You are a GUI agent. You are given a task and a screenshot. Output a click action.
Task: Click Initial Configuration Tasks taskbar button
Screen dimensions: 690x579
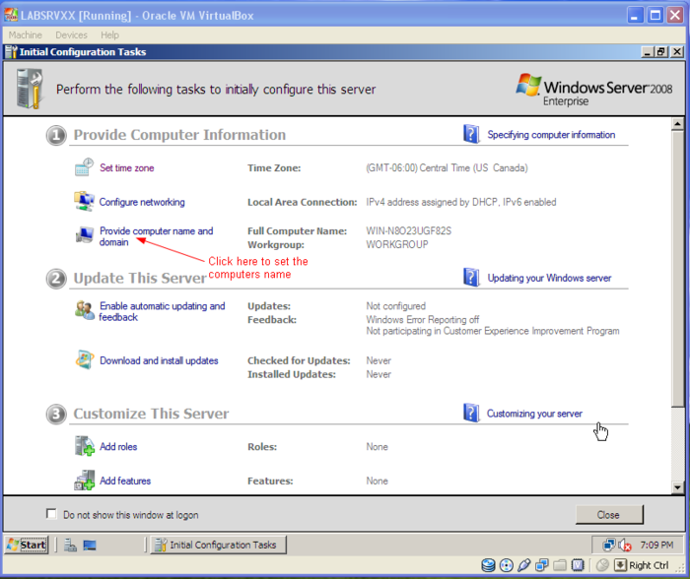(218, 546)
